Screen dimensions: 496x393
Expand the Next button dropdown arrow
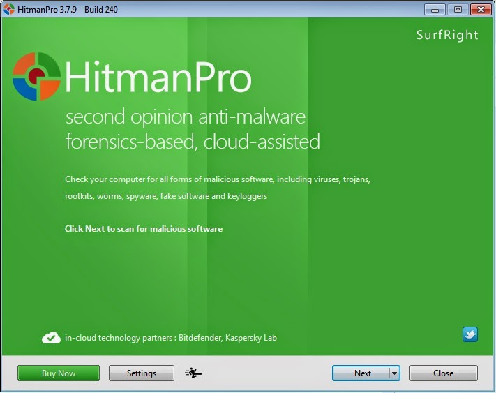395,373
